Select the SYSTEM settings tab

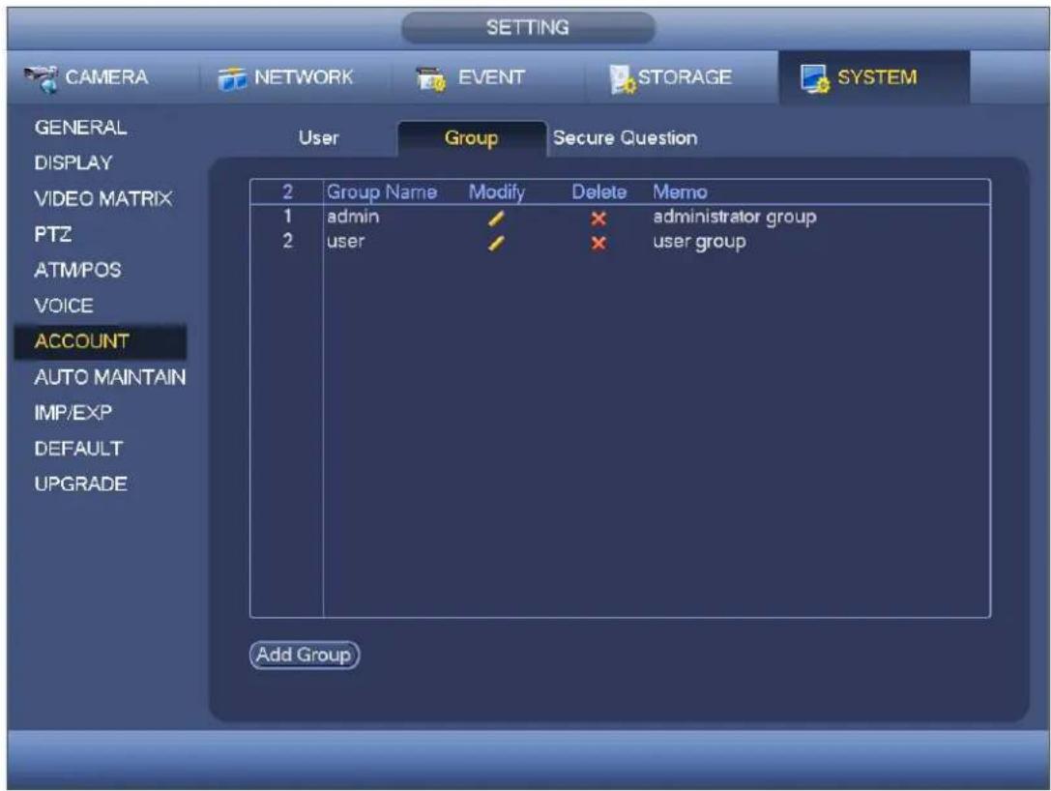pos(874,77)
